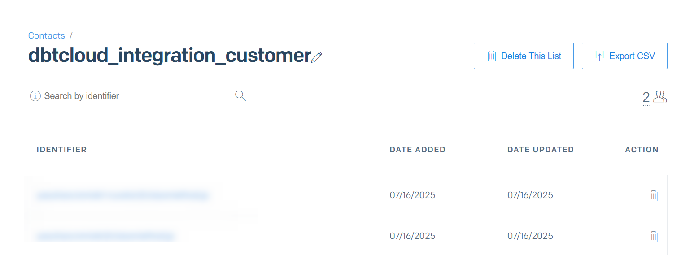Open the Contacts breadcrumb link
This screenshot has width=681, height=255.
[47, 36]
